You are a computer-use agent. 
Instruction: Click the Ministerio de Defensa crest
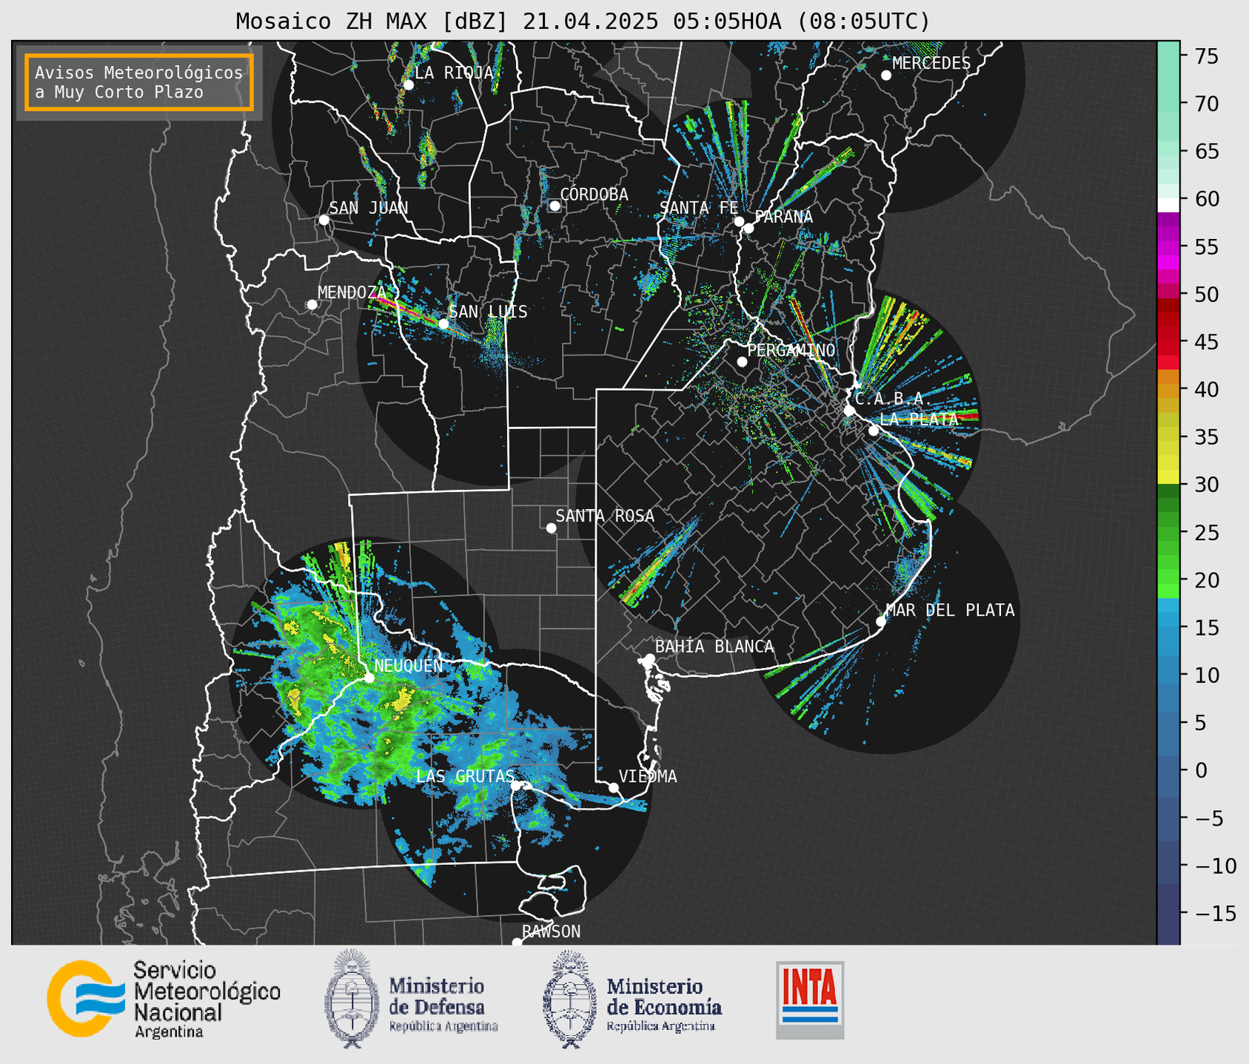[x=352, y=998]
